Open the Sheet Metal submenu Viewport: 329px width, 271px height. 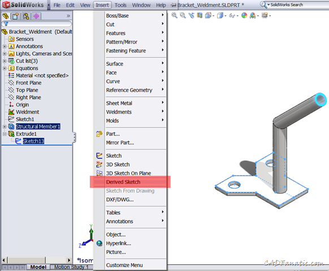click(130, 103)
